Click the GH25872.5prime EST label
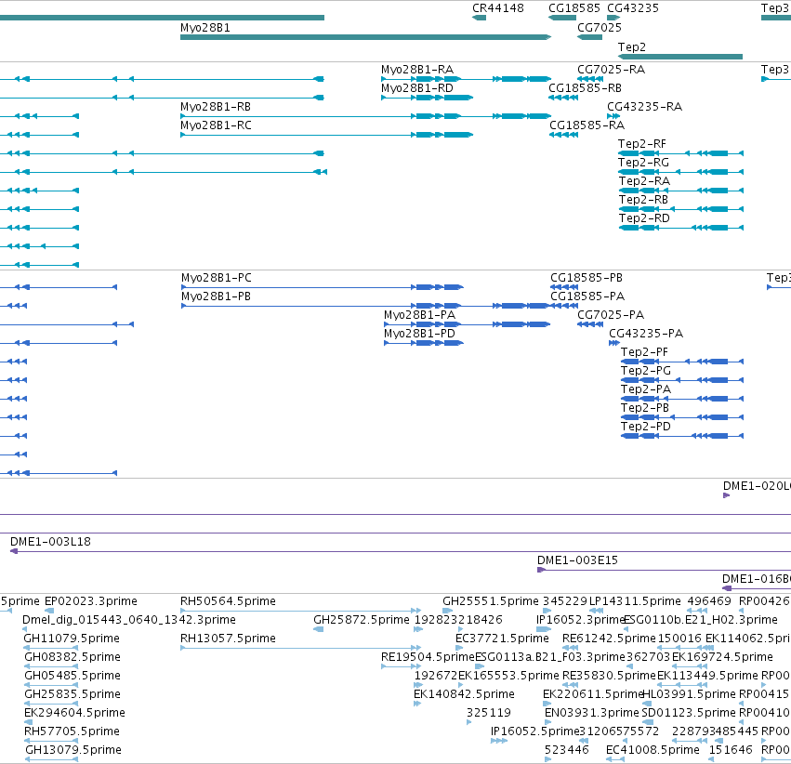Screen dimensions: 791x764 (362, 620)
